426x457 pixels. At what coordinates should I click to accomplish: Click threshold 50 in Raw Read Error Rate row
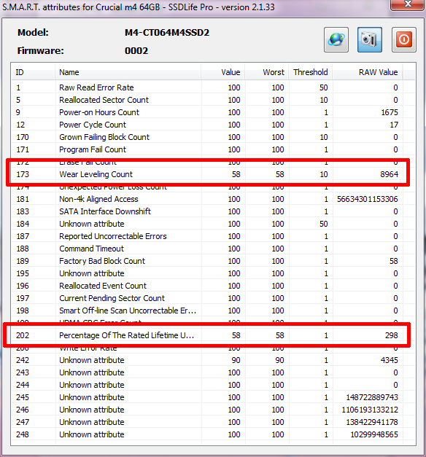[323, 87]
